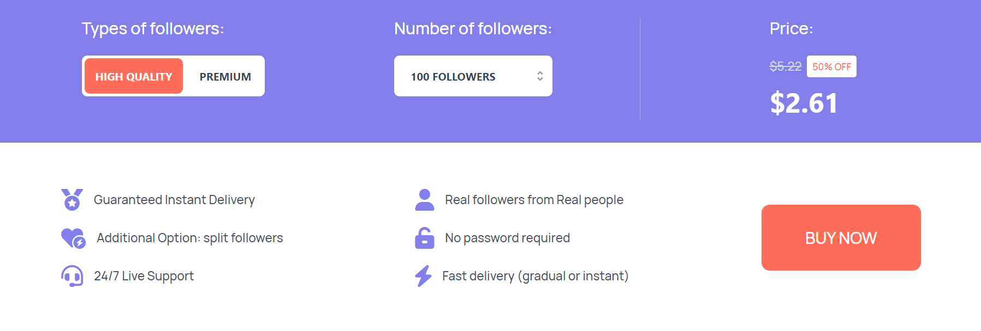Click the heart lightning icon for split followers
The height and width of the screenshot is (331, 981).
pos(73,238)
